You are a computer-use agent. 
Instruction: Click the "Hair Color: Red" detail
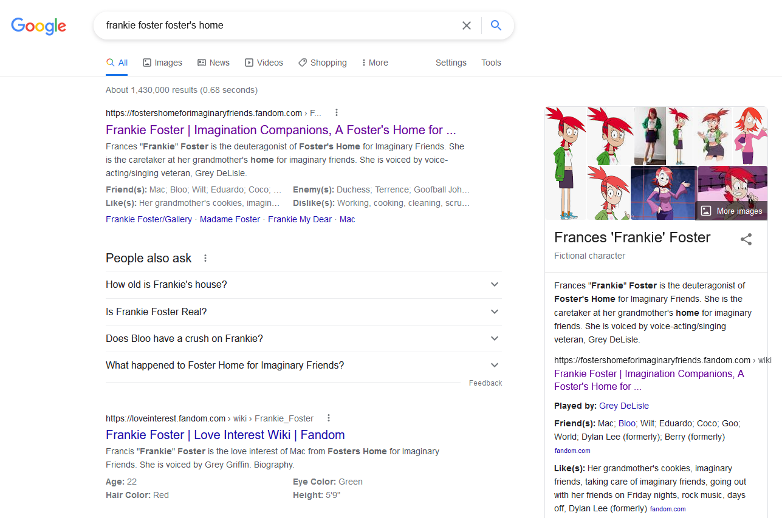point(137,495)
